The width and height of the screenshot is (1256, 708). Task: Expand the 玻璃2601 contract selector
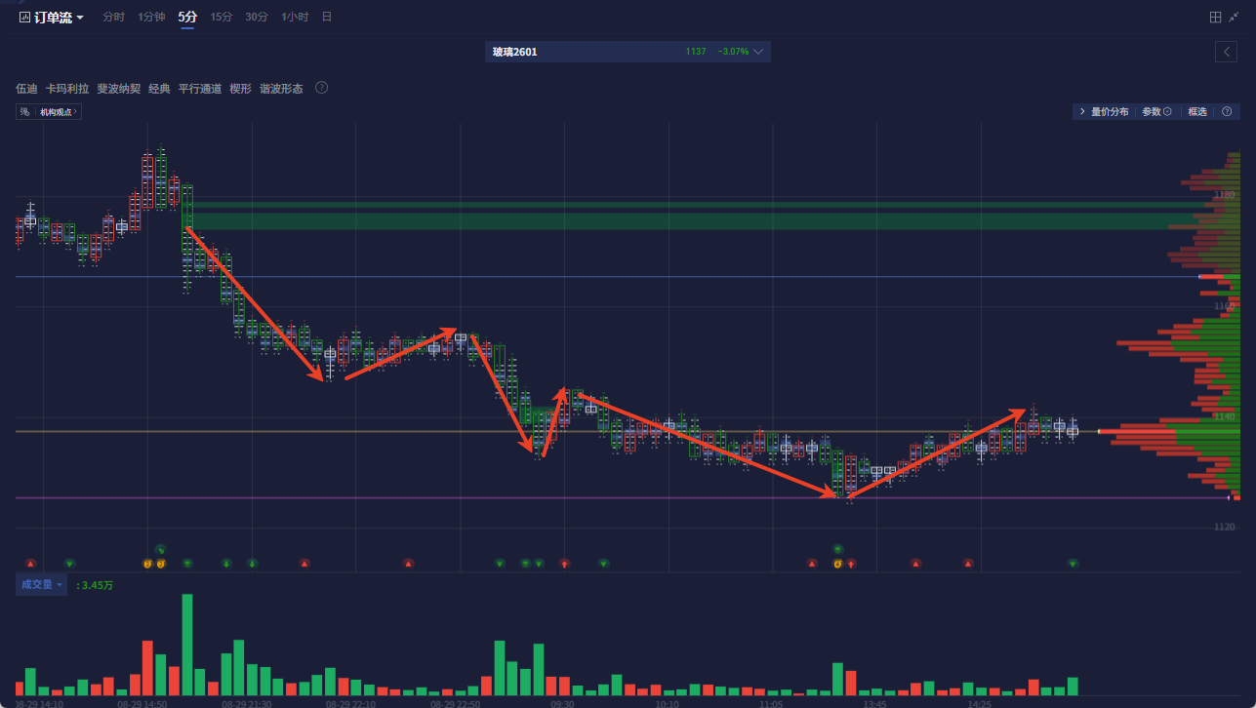628,52
